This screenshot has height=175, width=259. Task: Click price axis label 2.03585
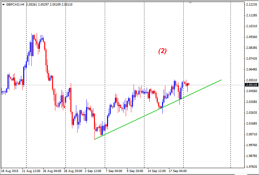tap(251, 102)
